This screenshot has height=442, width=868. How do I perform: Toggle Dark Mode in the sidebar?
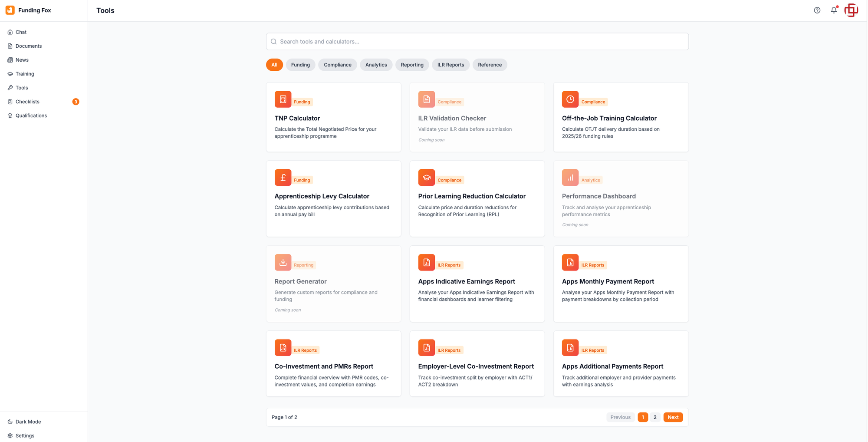coord(28,422)
